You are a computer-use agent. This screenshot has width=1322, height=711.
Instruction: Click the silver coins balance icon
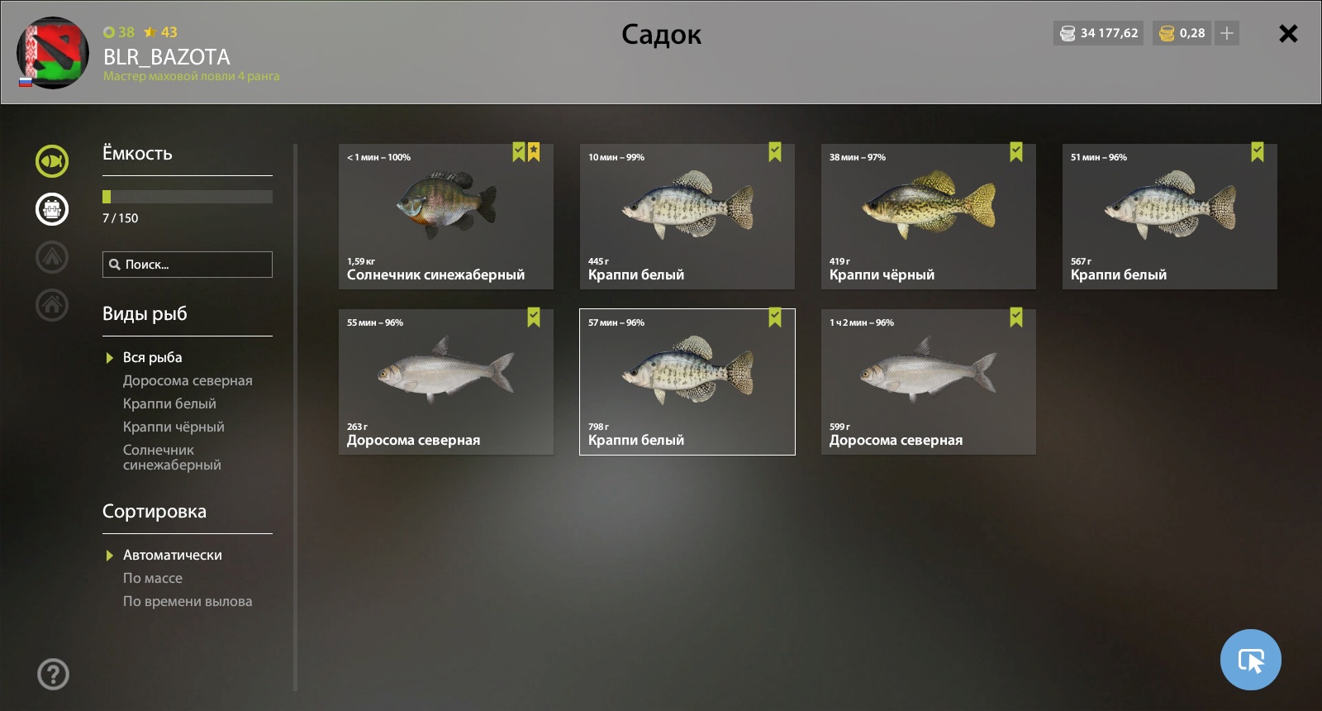click(1068, 33)
